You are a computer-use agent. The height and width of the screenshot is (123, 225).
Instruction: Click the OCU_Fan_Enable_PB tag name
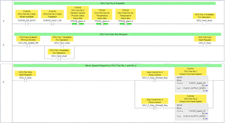click(x=28, y=43)
